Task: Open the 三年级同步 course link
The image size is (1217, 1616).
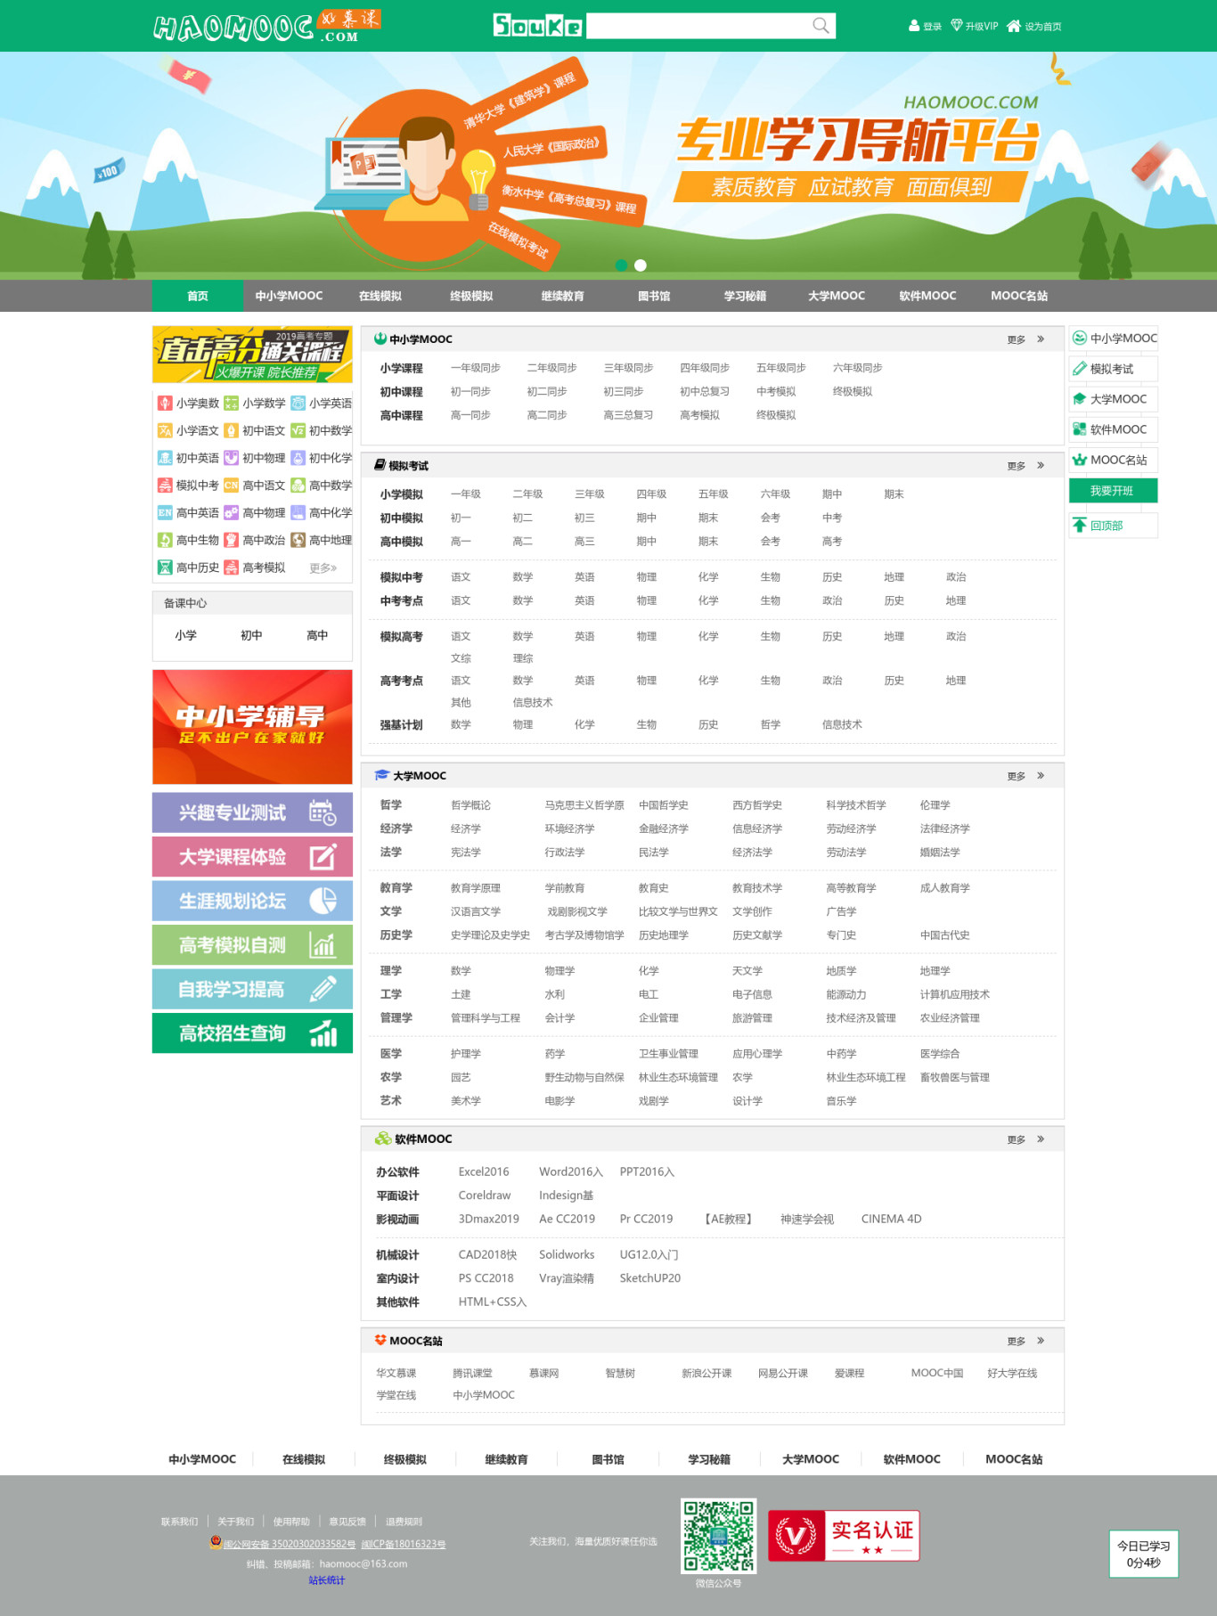Action: coord(629,368)
